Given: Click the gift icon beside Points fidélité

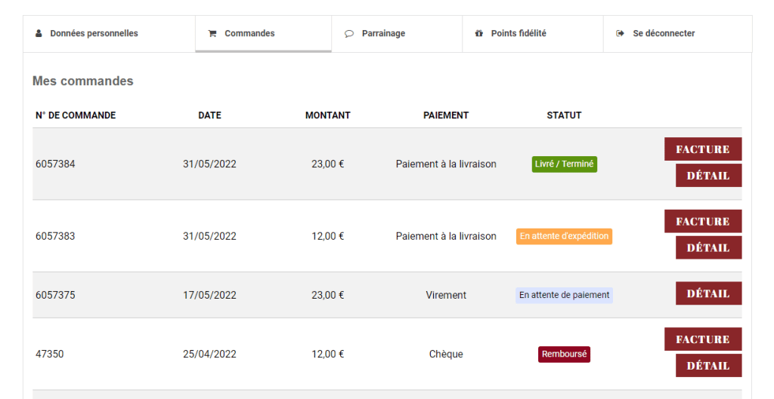Looking at the screenshot, I should pos(478,33).
